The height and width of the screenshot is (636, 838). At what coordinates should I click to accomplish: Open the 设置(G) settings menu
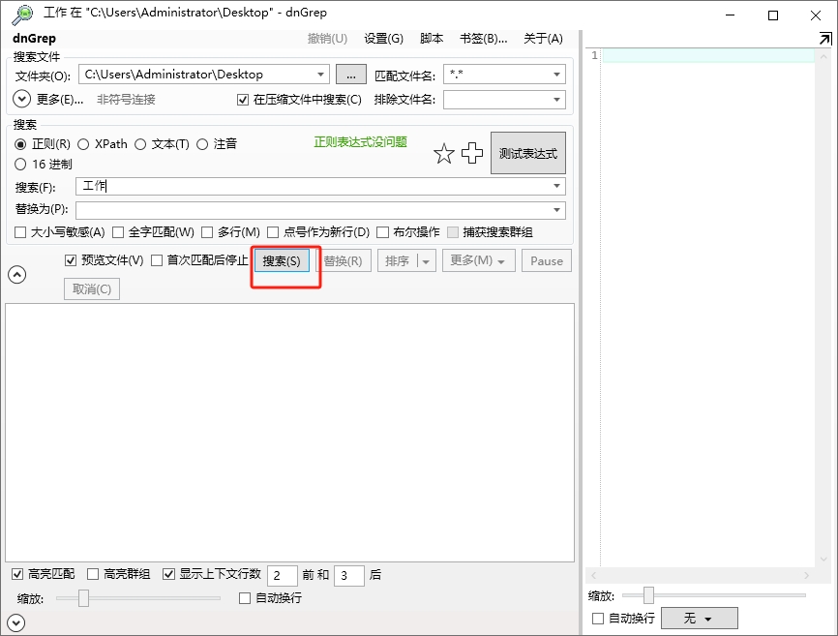[x=383, y=39]
